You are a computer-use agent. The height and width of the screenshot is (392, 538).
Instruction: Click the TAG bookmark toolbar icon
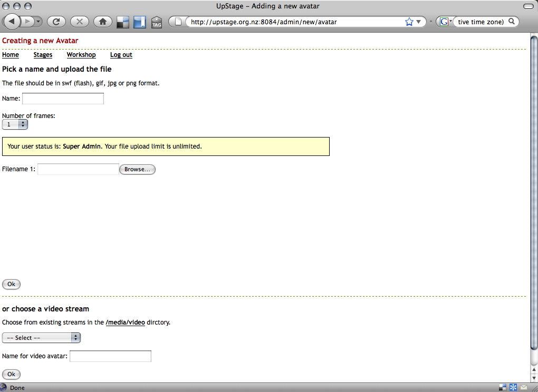(157, 22)
